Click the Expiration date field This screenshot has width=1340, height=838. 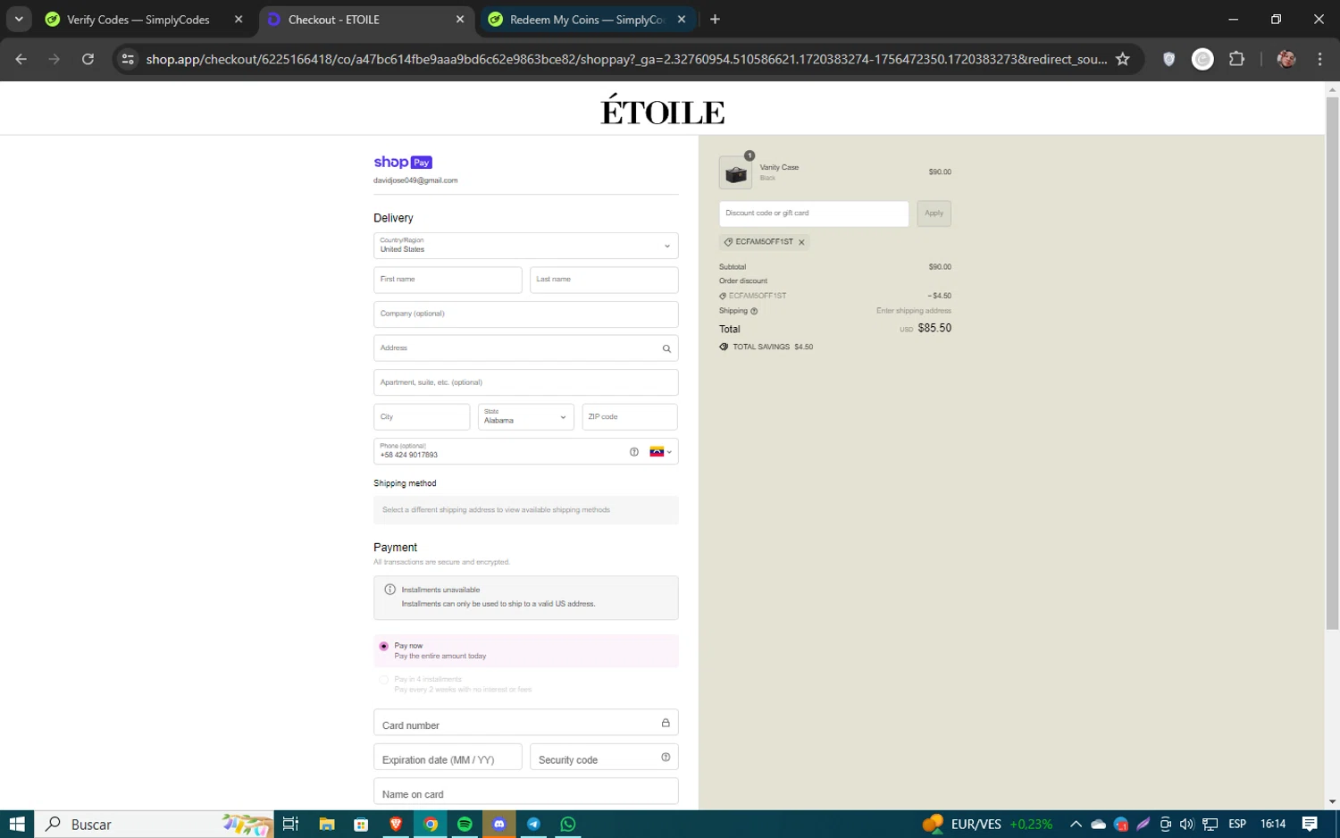(x=448, y=758)
